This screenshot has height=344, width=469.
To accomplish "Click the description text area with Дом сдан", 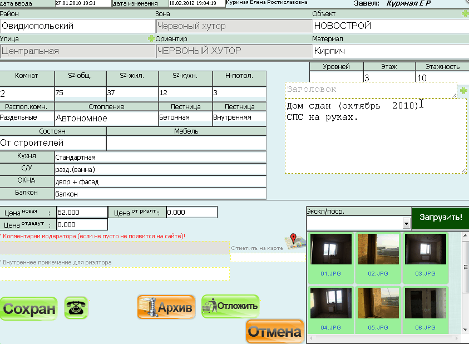I will [376, 136].
